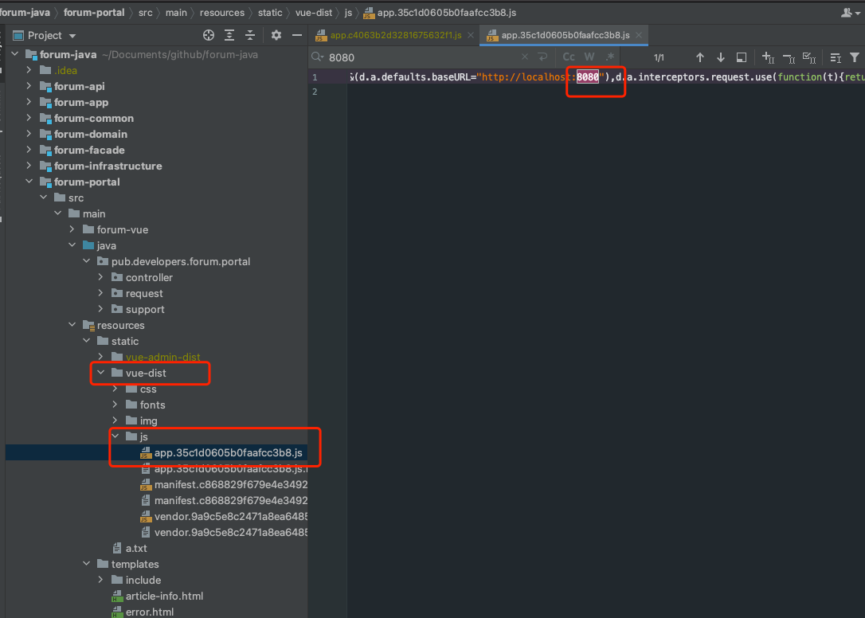Open Project panel settings gear
This screenshot has height=618, width=865.
pyautogui.click(x=276, y=35)
